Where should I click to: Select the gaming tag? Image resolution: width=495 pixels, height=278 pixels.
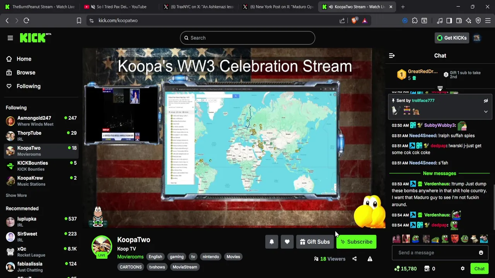[177, 257]
